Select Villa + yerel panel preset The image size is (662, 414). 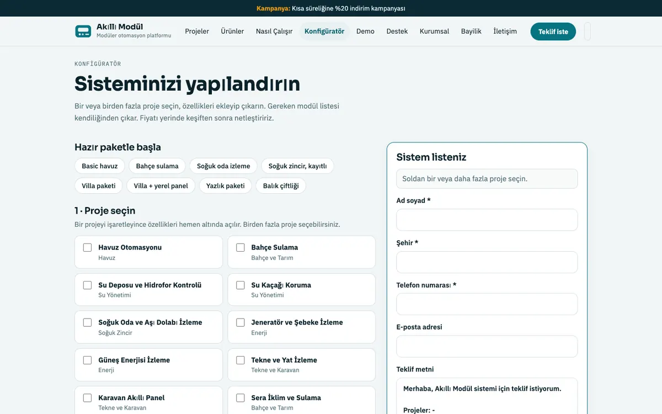[x=161, y=186]
